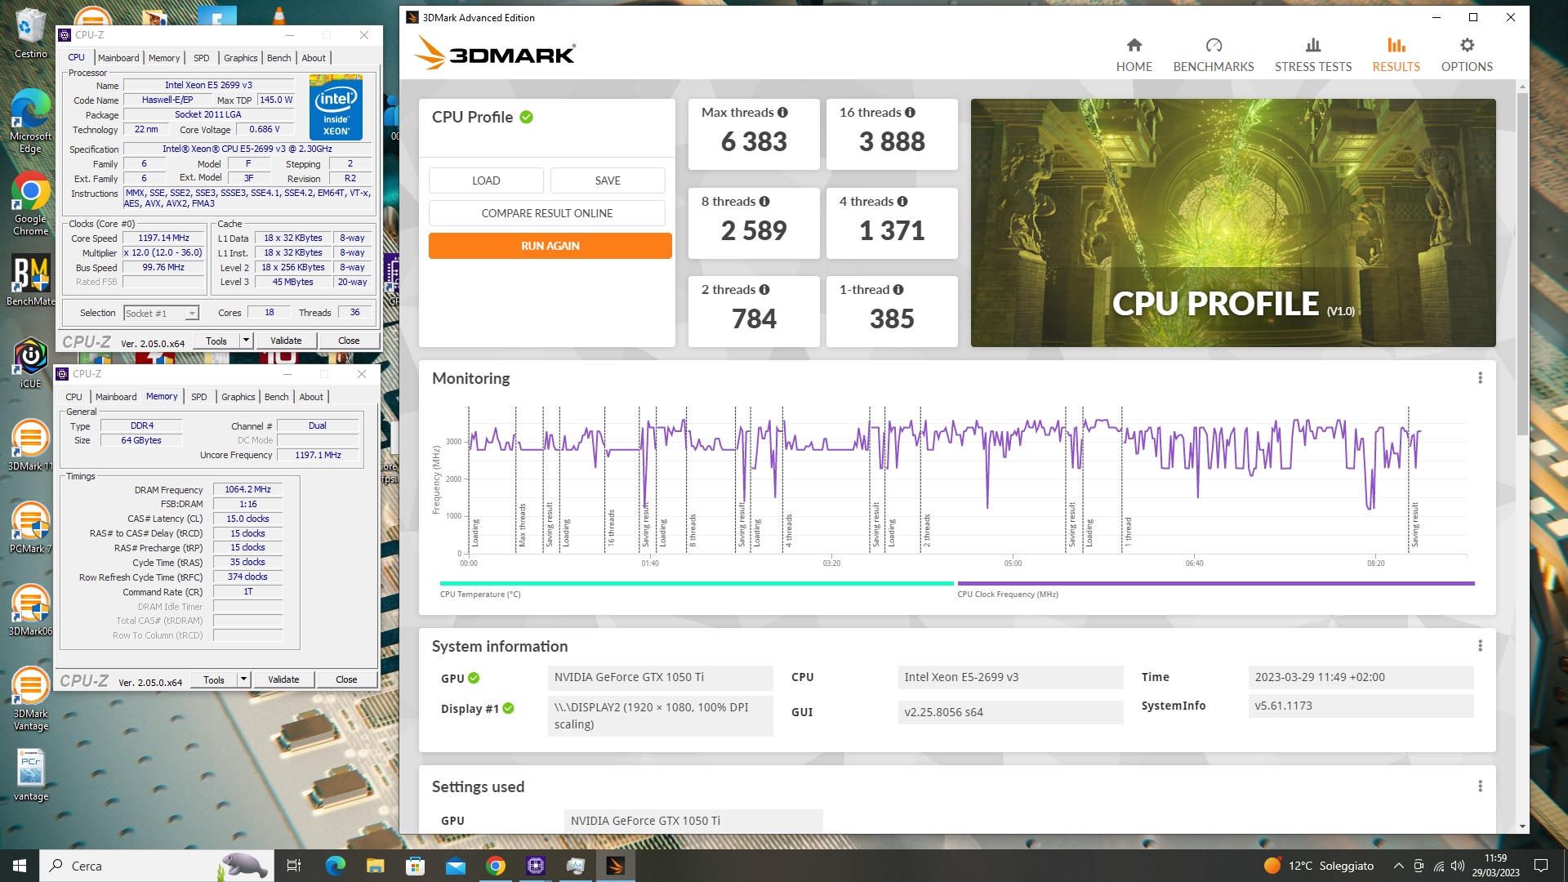
Task: Open Bench tab in upper CPU-Z
Action: [x=278, y=58]
